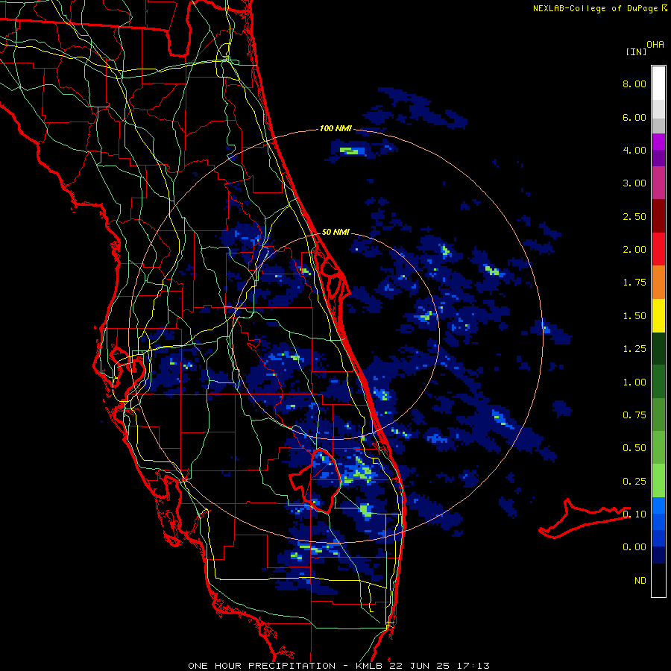
Task: Click the 'ONE HOUR PRECIPITATION' title text
Action: click(x=262, y=666)
